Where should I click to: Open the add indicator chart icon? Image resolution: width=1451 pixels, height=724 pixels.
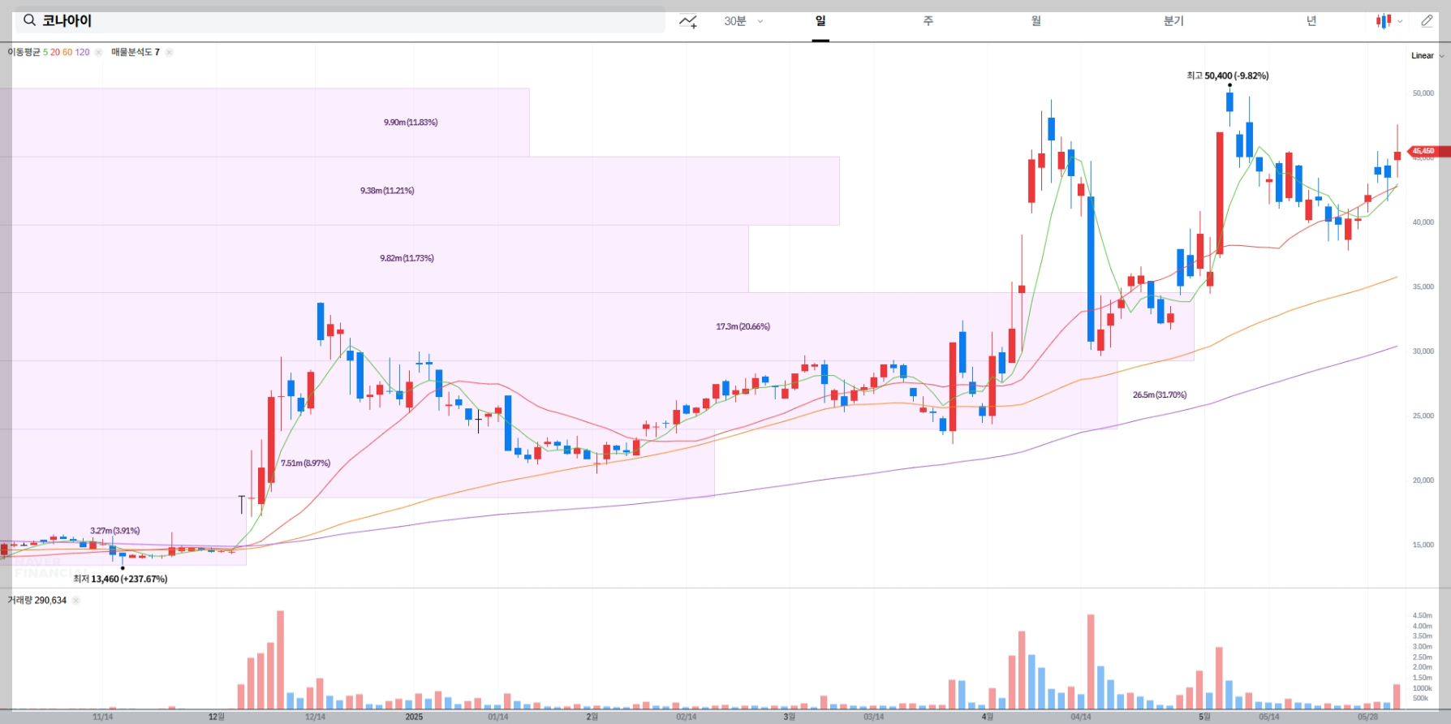pos(688,21)
